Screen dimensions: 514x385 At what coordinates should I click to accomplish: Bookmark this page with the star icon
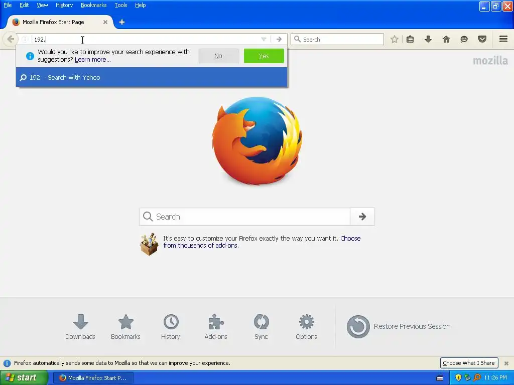(x=395, y=39)
